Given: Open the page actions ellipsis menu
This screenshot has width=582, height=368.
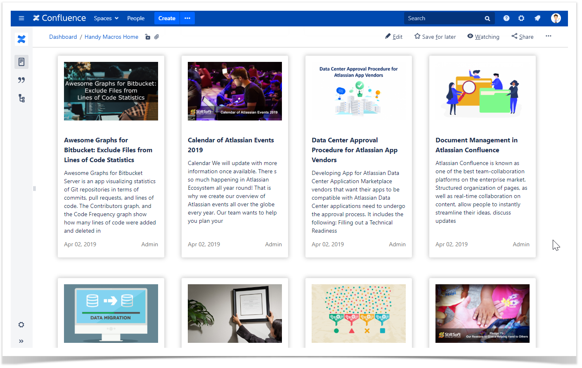Looking at the screenshot, I should [x=548, y=36].
